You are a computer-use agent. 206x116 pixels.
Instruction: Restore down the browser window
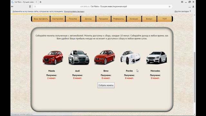point(190,2)
